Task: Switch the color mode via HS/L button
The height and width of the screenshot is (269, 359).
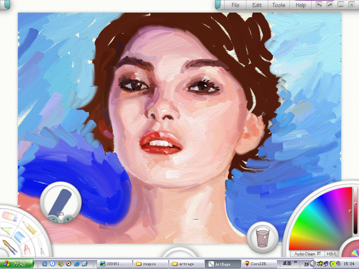Action: [x=332, y=254]
